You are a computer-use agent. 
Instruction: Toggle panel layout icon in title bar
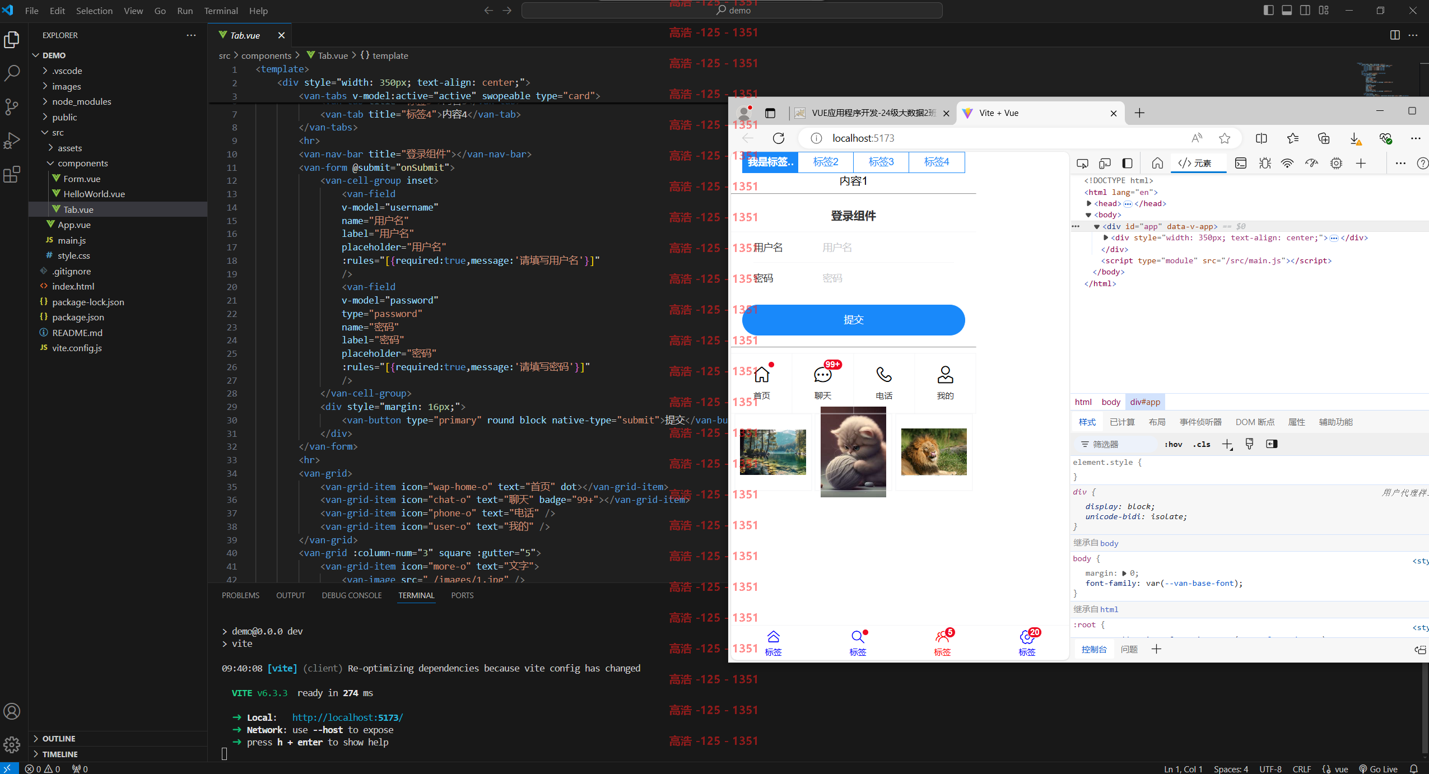tap(1287, 10)
